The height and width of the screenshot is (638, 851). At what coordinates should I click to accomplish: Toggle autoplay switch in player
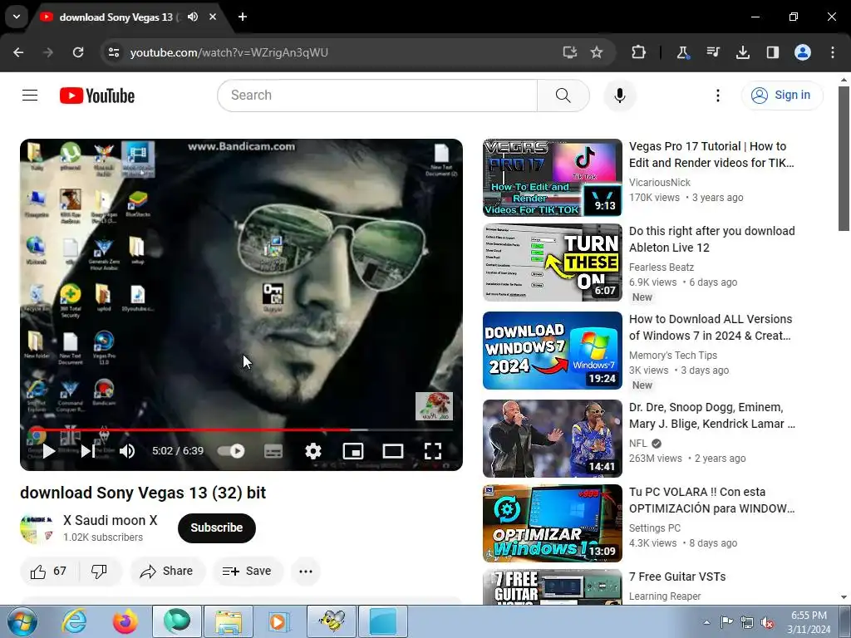[231, 451]
